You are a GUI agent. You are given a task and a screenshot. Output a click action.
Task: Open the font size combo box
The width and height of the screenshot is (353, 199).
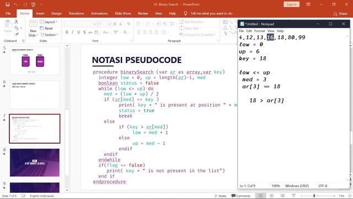(104, 24)
